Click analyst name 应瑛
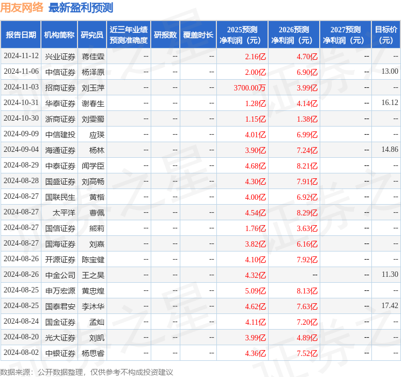 [97, 135]
